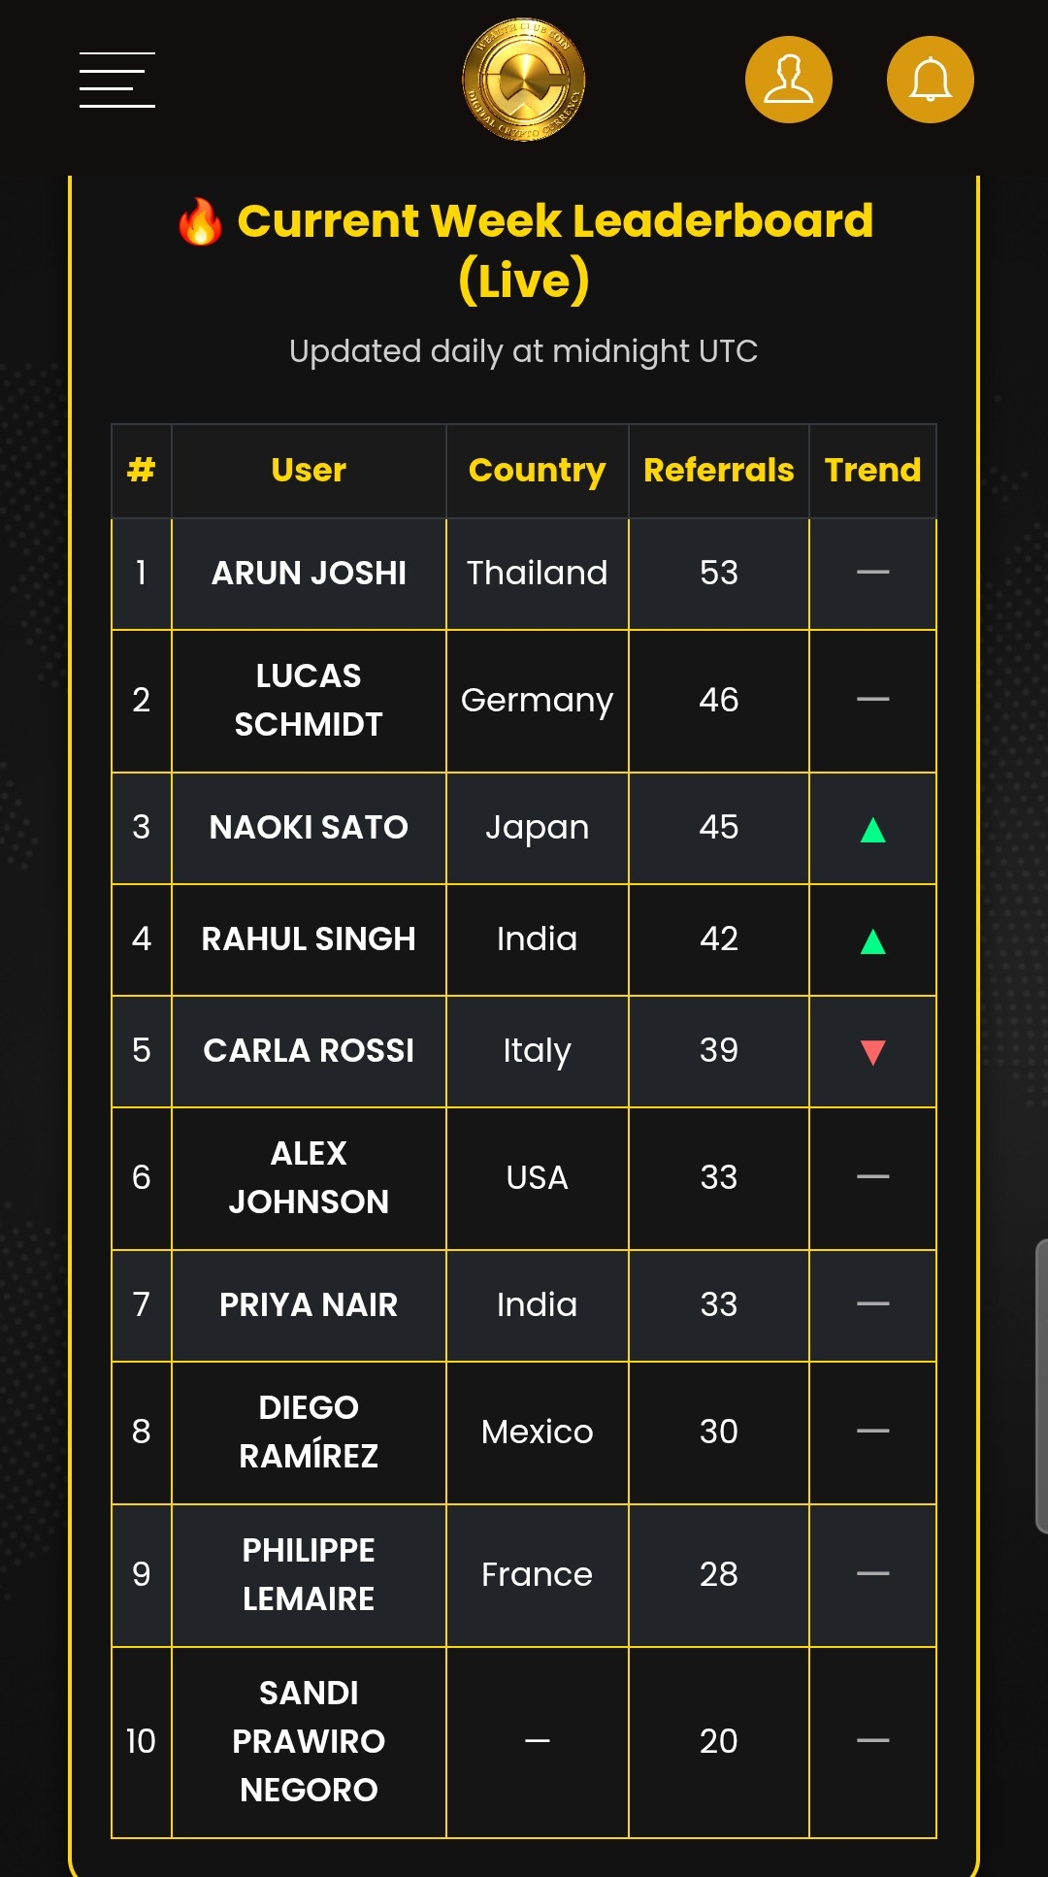The height and width of the screenshot is (1877, 1048).
Task: Click Naoki Sato's green up arrow
Action: pos(872,830)
